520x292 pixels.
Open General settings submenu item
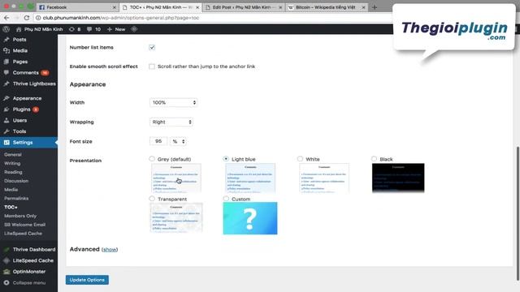[13, 155]
